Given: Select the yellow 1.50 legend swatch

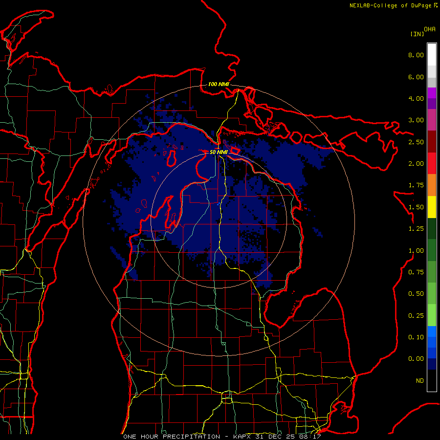Looking at the screenshot, I should click(432, 207).
